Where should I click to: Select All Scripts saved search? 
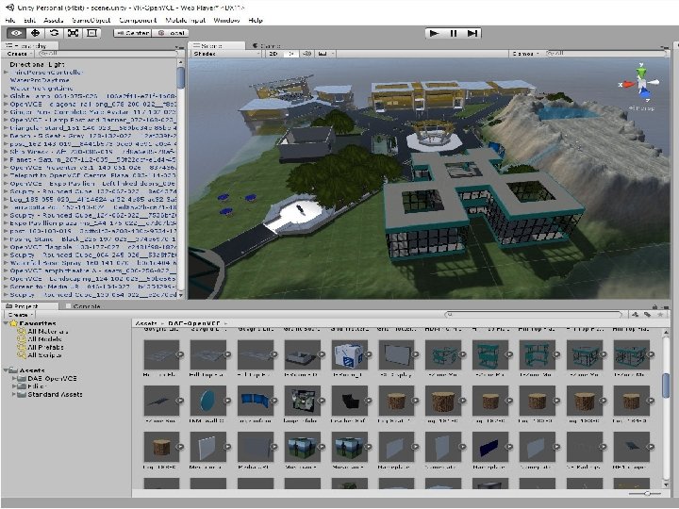coord(43,355)
